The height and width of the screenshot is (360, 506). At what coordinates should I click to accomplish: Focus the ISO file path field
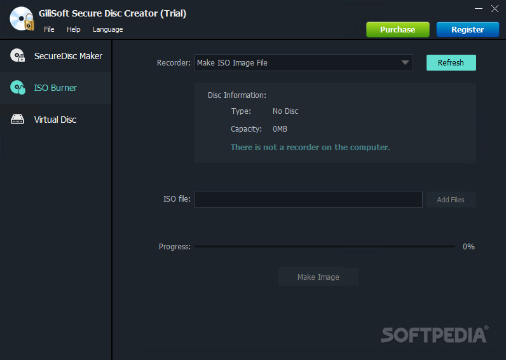308,200
